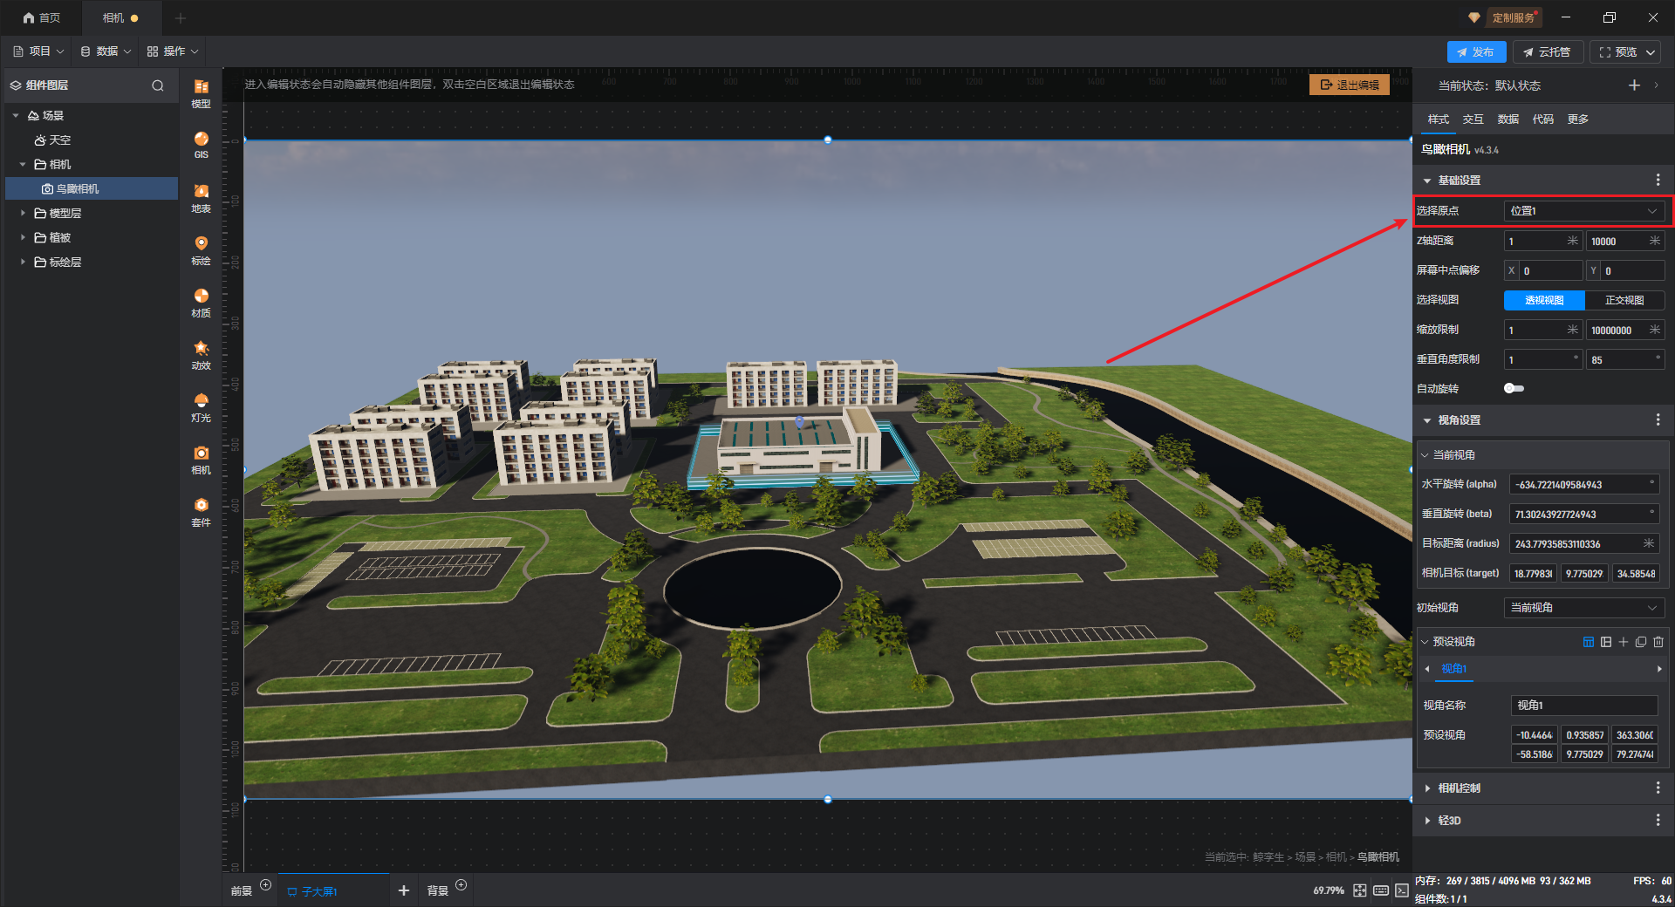Open the 模型 (Model) component panel

pos(201,92)
